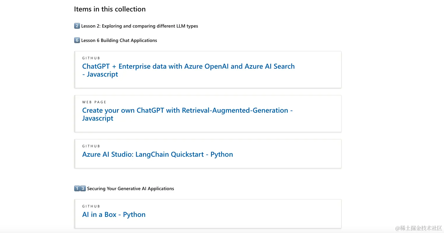This screenshot has width=444, height=233.
Task: Click Lesson 2: Exploring and comparing different LLM types
Action: tap(140, 26)
